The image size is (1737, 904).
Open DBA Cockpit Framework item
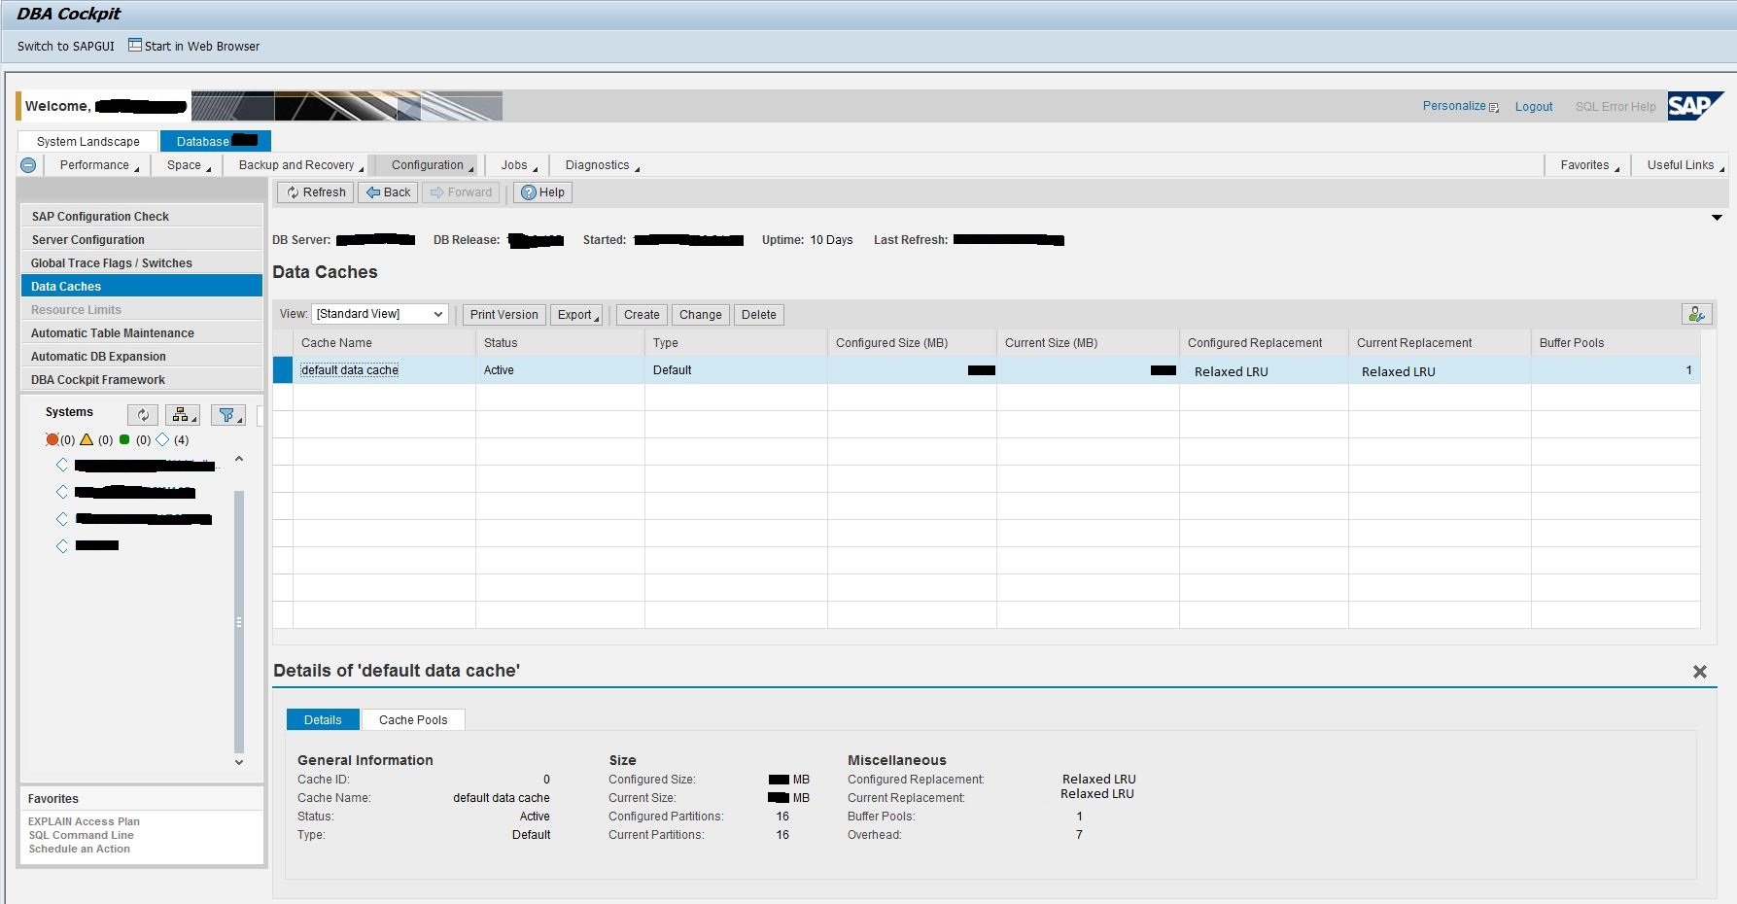(142, 380)
